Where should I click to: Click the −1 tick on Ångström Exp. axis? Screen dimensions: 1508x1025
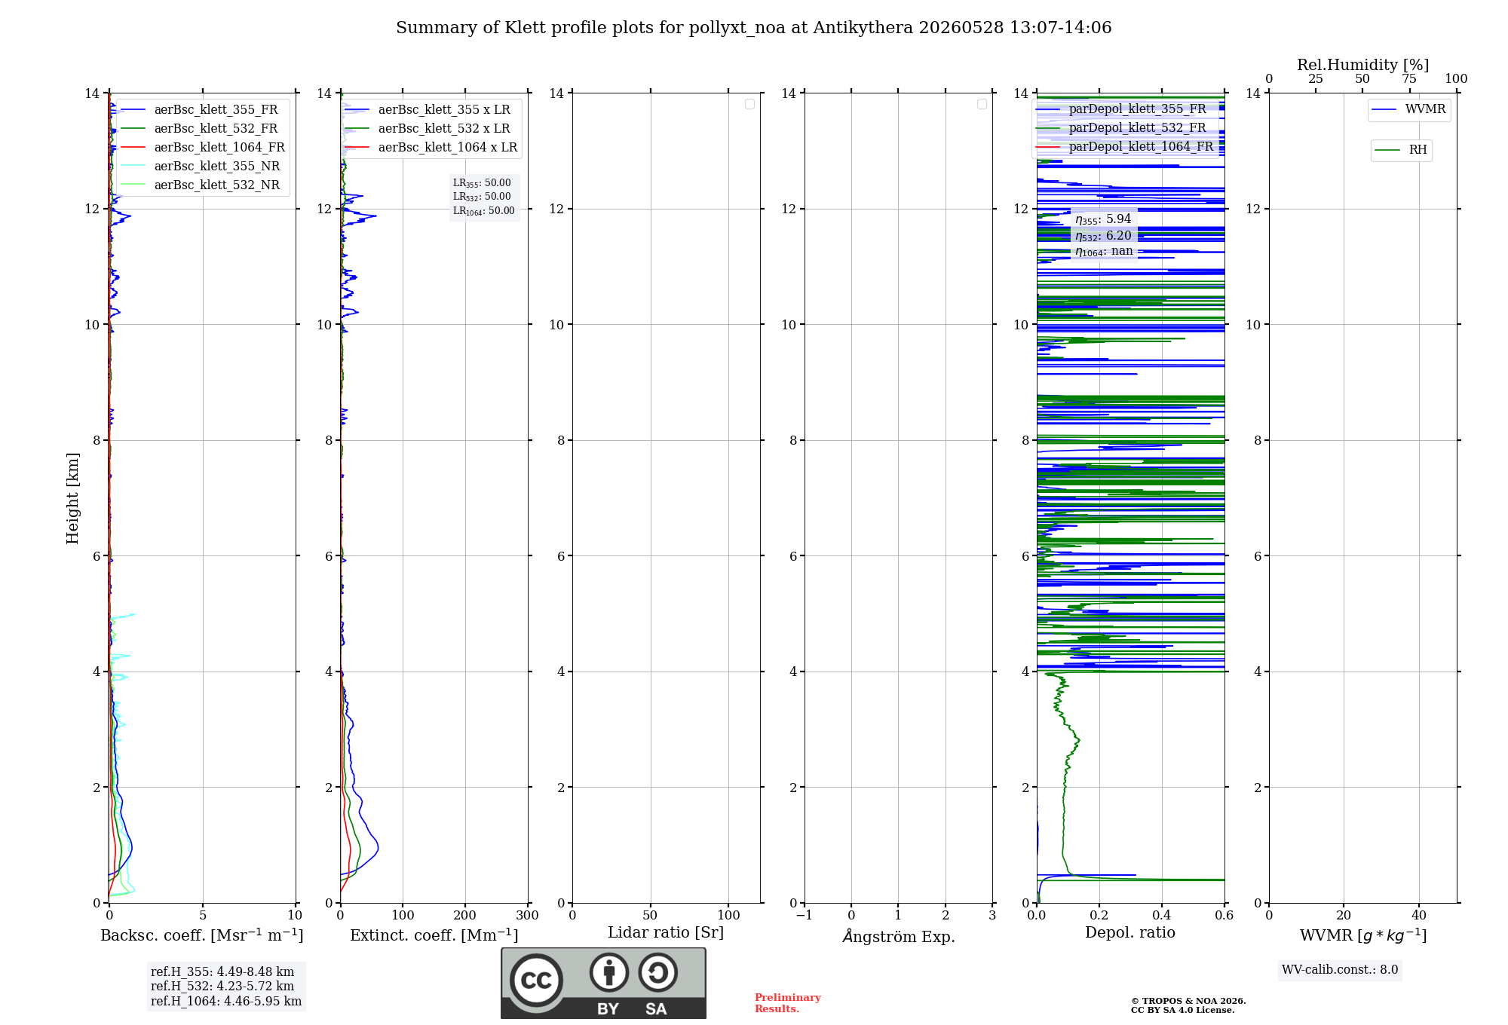point(805,916)
